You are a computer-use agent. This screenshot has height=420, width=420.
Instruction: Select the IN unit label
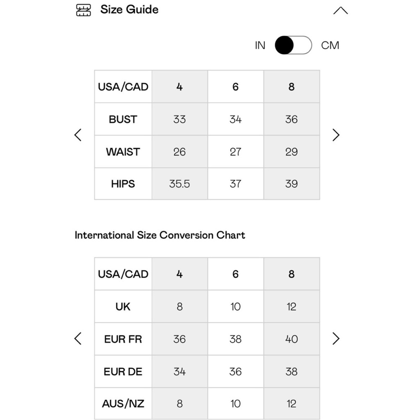coord(260,45)
